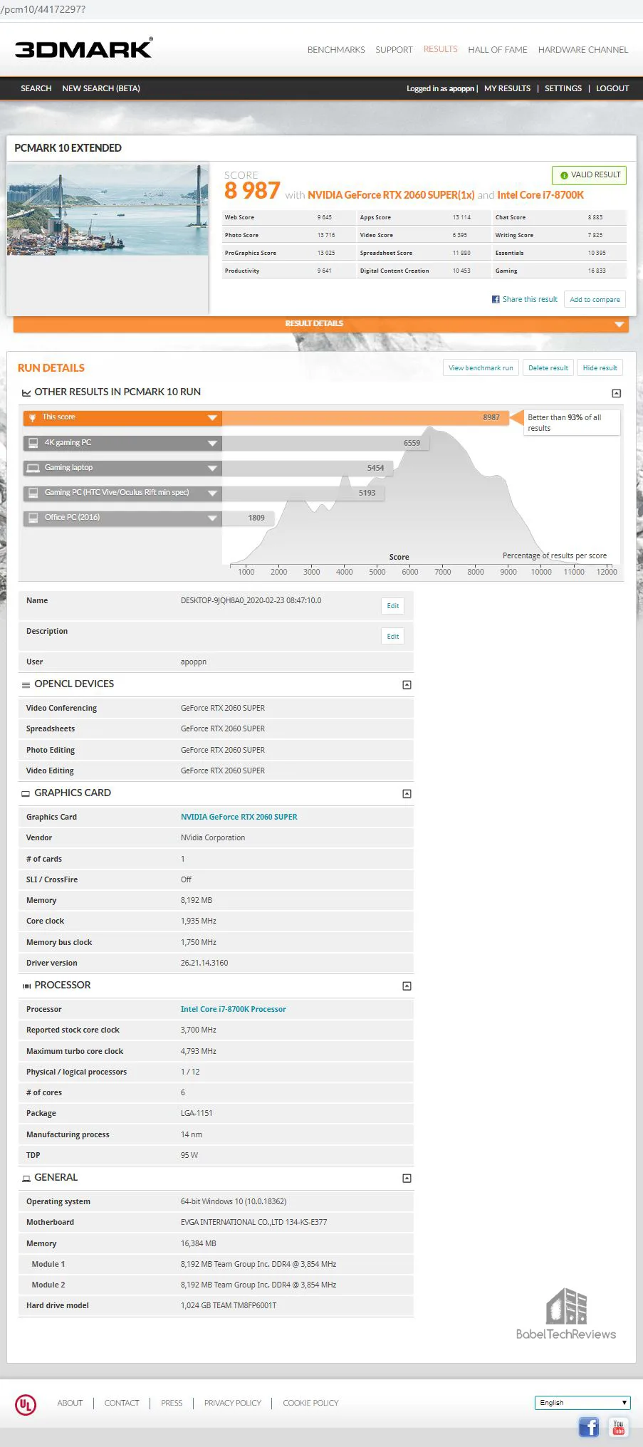643x1447 pixels.
Task: Expand the Gaming laptop dropdown arrow
Action: [x=212, y=468]
